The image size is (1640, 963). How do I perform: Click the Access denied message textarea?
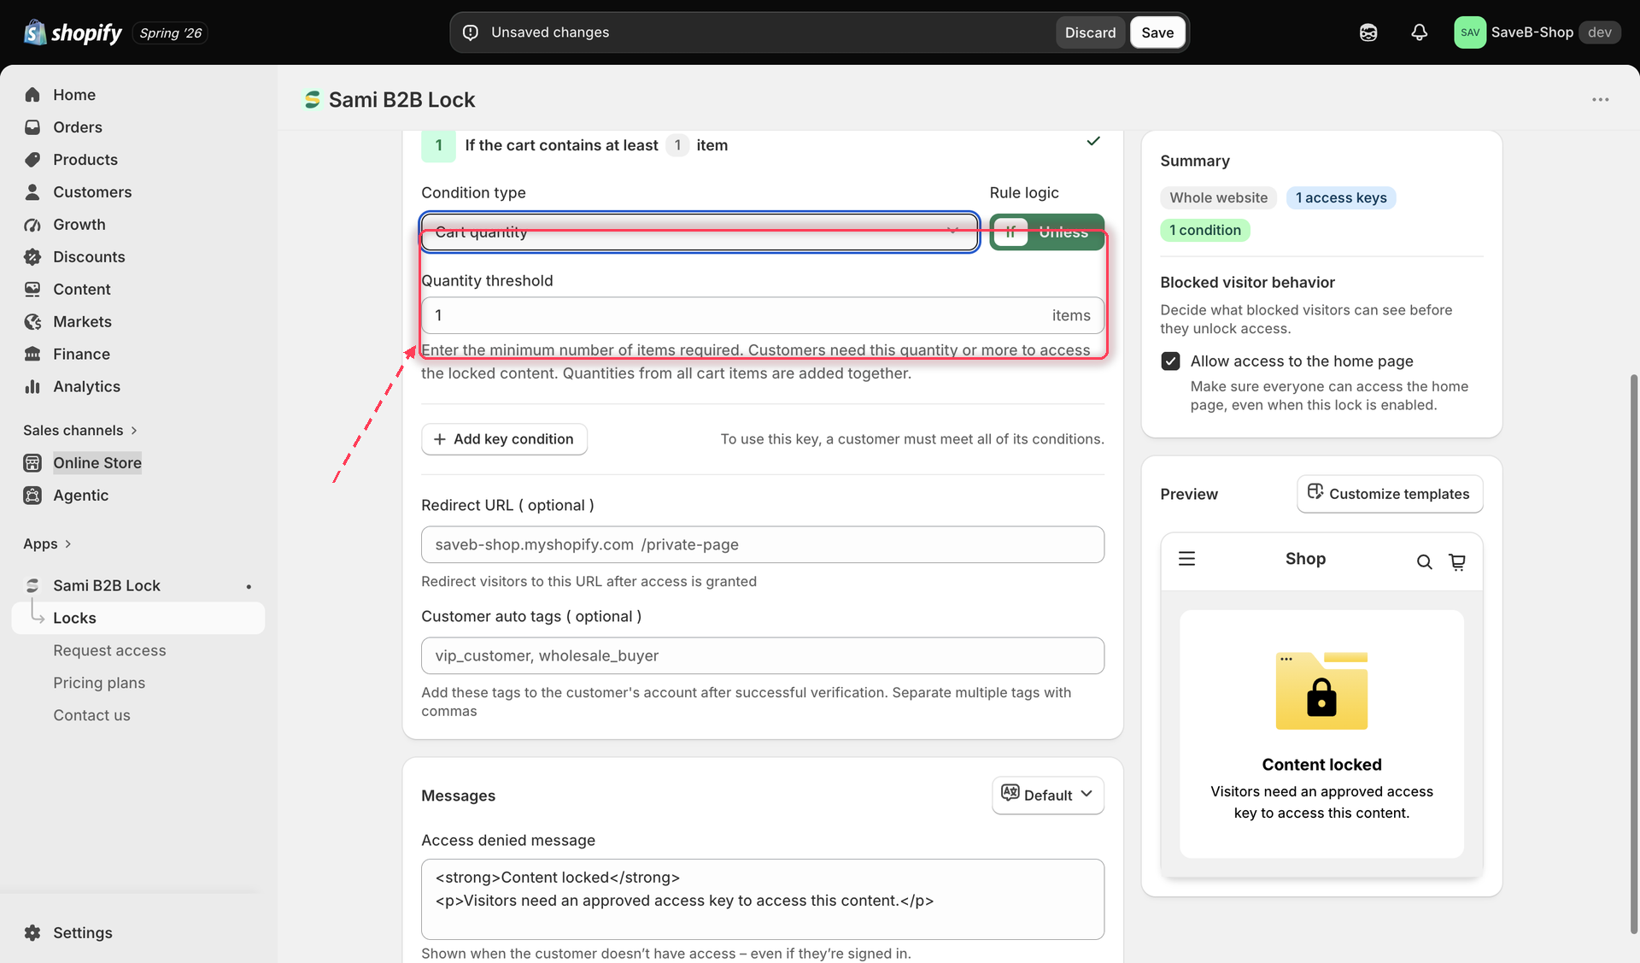click(762, 900)
